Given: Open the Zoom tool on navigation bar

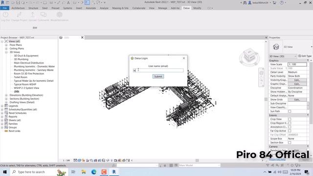Looking at the screenshot, I should tap(261, 80).
